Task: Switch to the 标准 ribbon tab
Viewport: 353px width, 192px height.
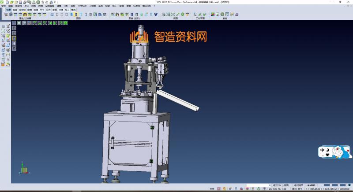Action: (x=9, y=9)
